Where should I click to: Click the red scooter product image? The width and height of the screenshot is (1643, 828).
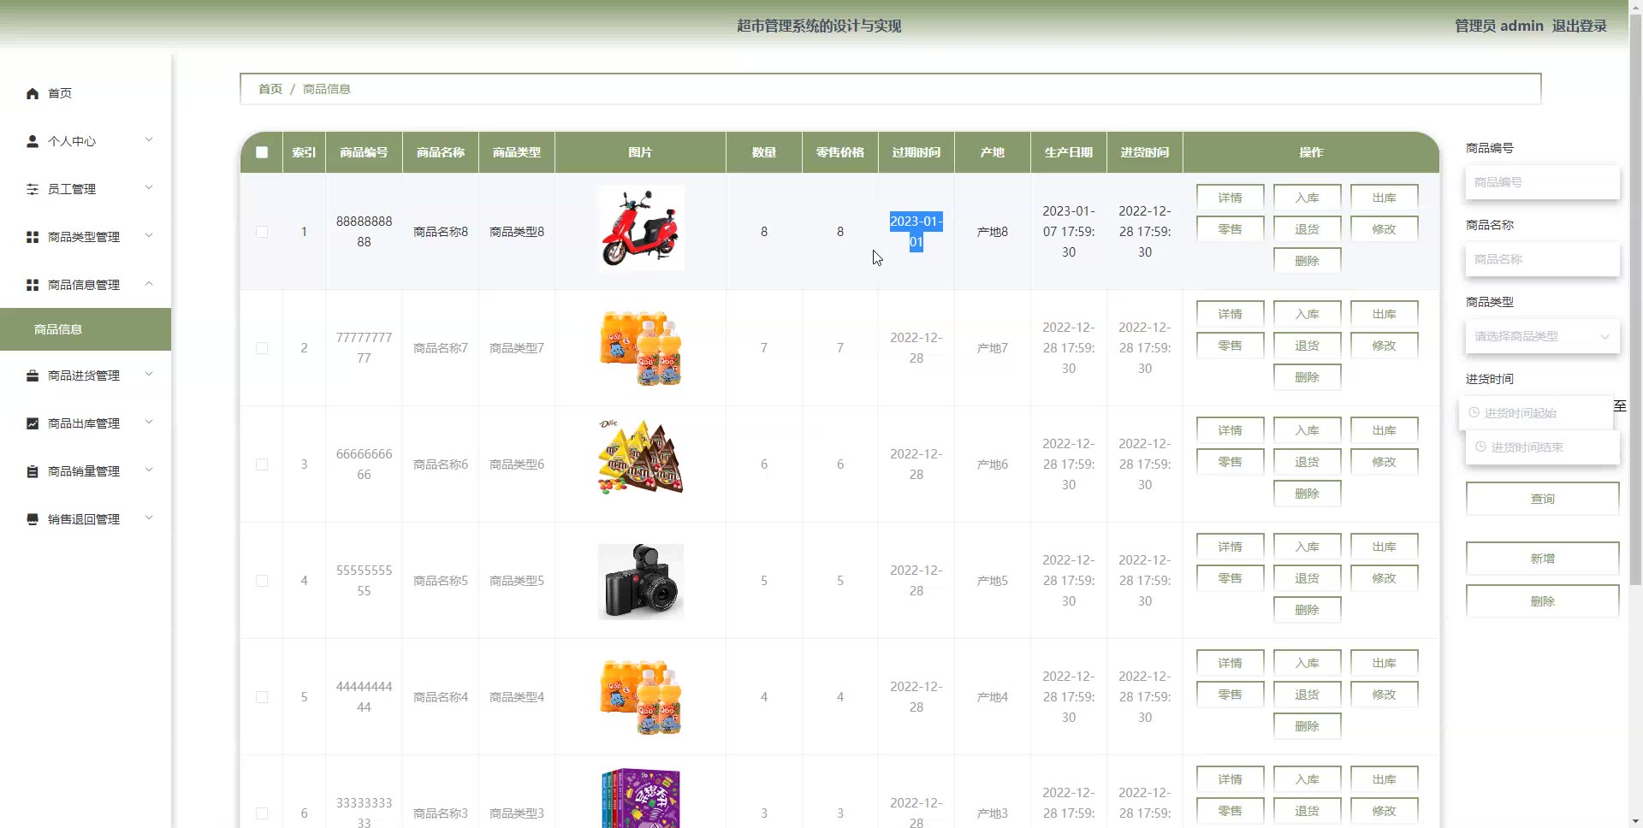(x=641, y=228)
